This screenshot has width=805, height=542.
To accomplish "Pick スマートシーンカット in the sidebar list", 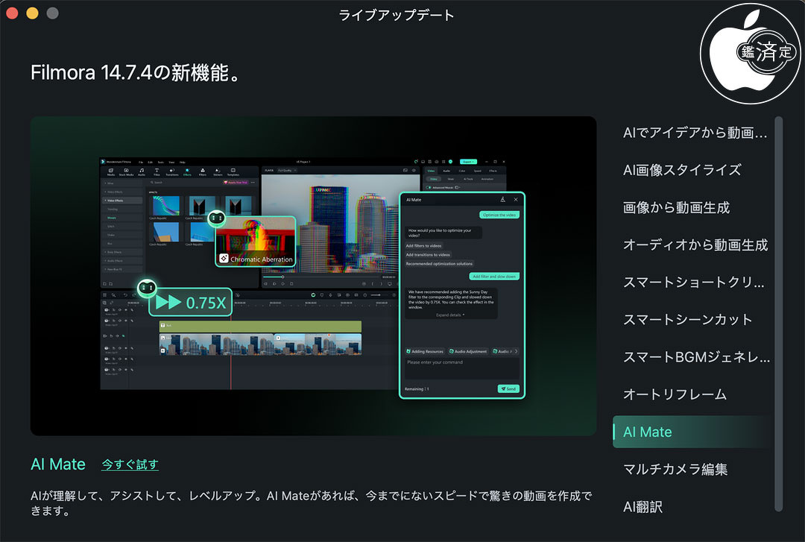I will coord(687,320).
